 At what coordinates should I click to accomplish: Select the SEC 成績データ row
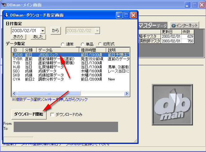click(47, 71)
